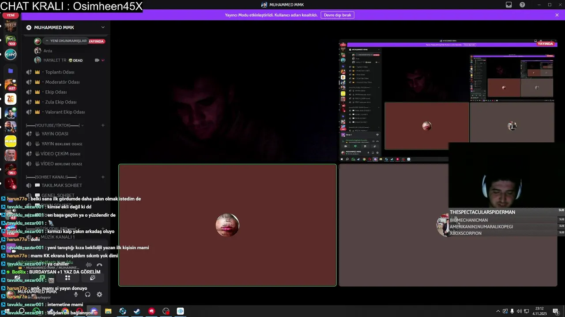Open the Windows notification center
The image size is (565, 317).
556,311
